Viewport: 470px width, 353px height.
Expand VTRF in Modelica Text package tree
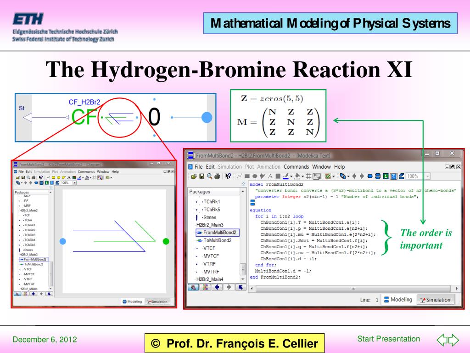tap(196, 264)
